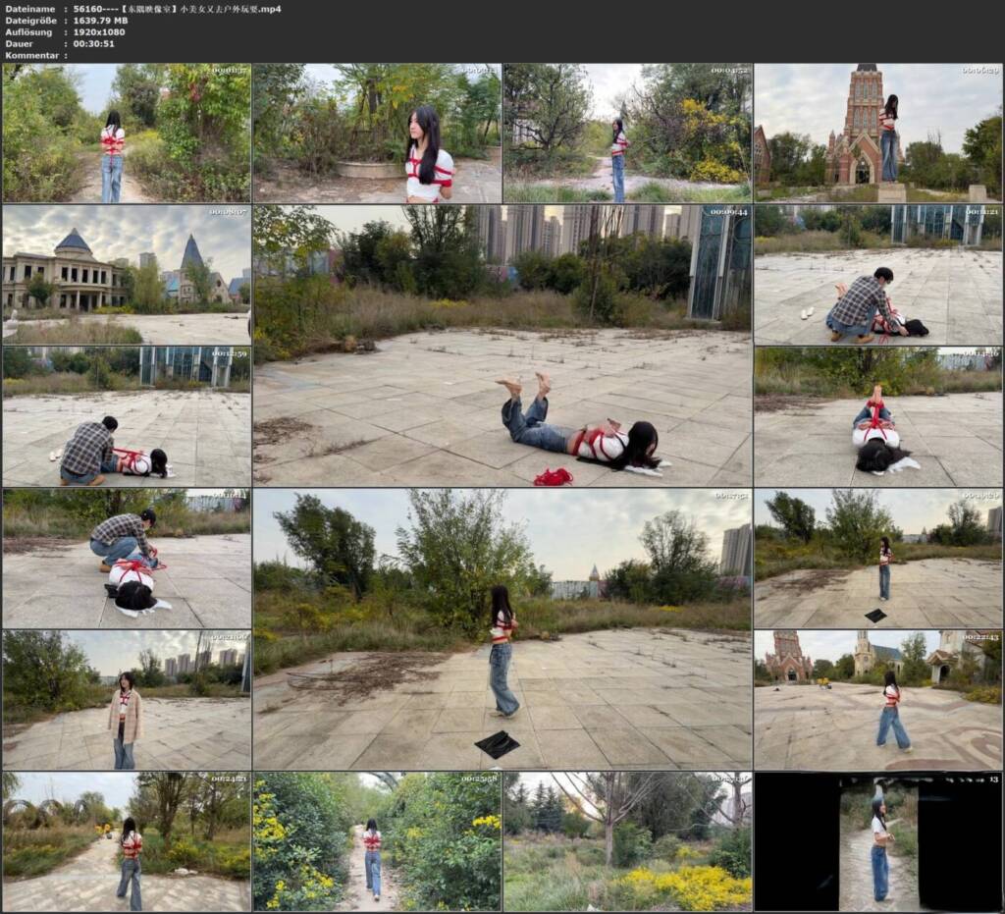
Task: Click the Kommentar label
Action: pyautogui.click(x=32, y=55)
